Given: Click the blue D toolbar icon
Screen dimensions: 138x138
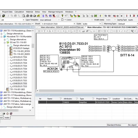Looking at the screenshot, I should (43, 16).
